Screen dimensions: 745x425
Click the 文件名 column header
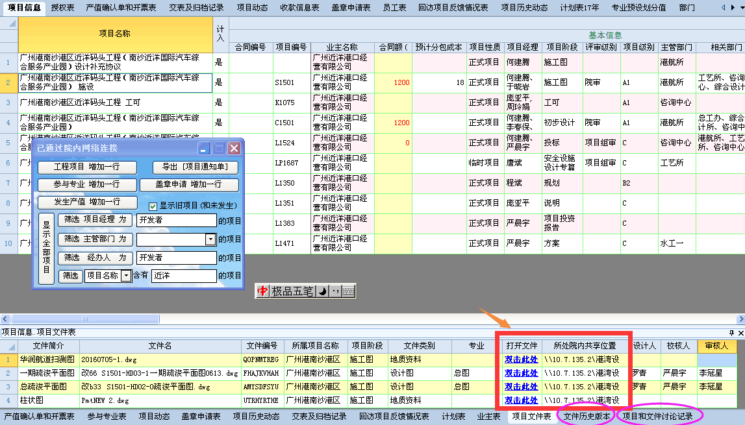click(x=160, y=346)
